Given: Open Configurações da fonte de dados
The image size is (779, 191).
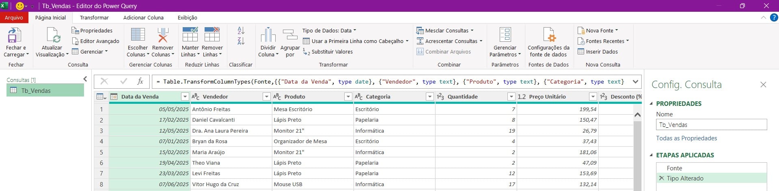Looking at the screenshot, I should coord(548,42).
